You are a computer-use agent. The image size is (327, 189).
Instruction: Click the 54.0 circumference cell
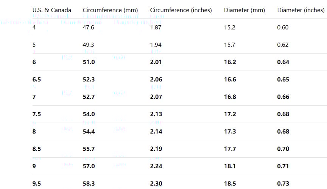pyautogui.click(x=89, y=114)
